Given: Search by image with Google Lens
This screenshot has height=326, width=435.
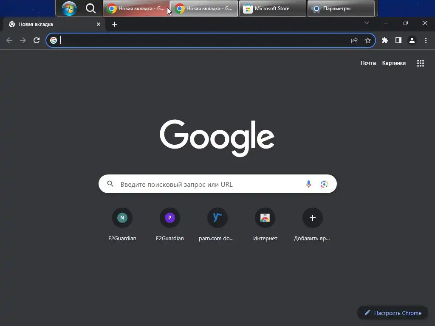Looking at the screenshot, I should pyautogui.click(x=324, y=184).
